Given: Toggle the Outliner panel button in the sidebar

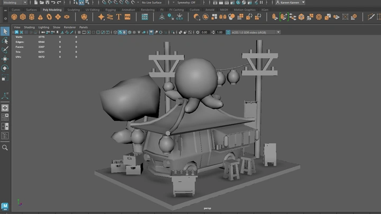Looking at the screenshot, I should tap(5, 136).
